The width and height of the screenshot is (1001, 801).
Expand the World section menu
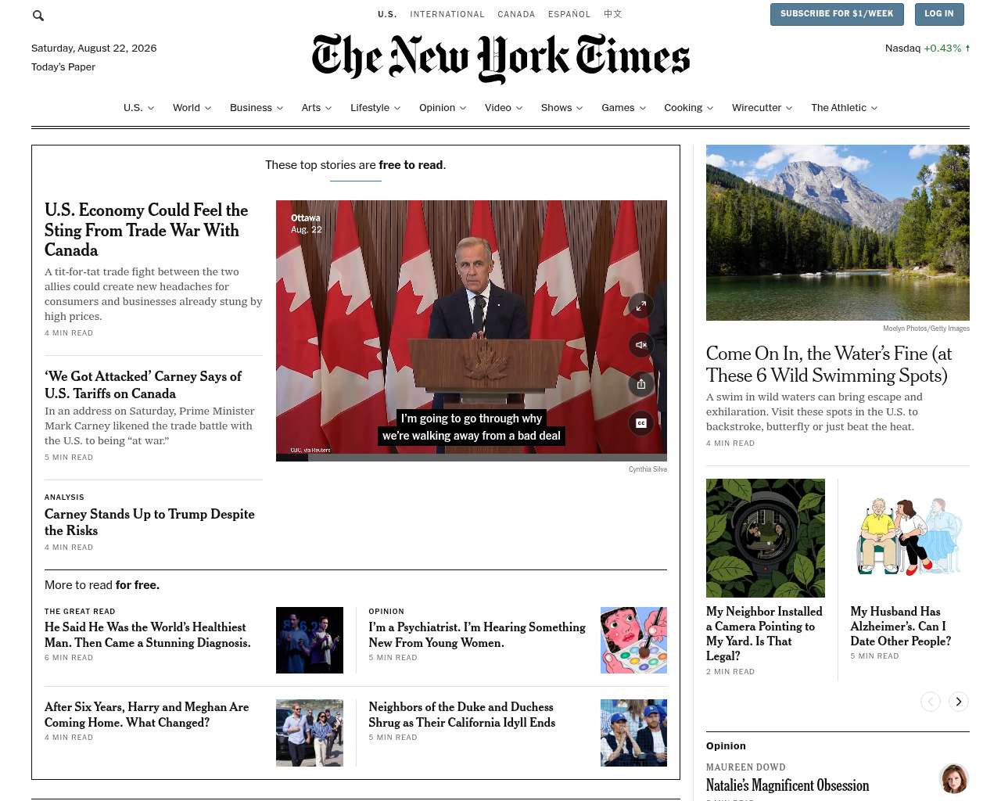192,108
